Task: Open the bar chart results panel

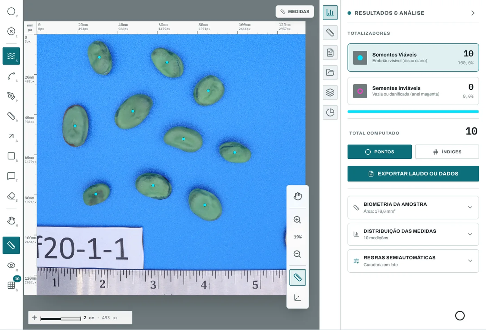Action: (x=330, y=13)
